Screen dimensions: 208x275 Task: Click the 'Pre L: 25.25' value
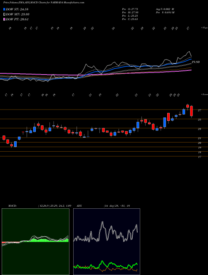pyautogui.click(x=130, y=16)
